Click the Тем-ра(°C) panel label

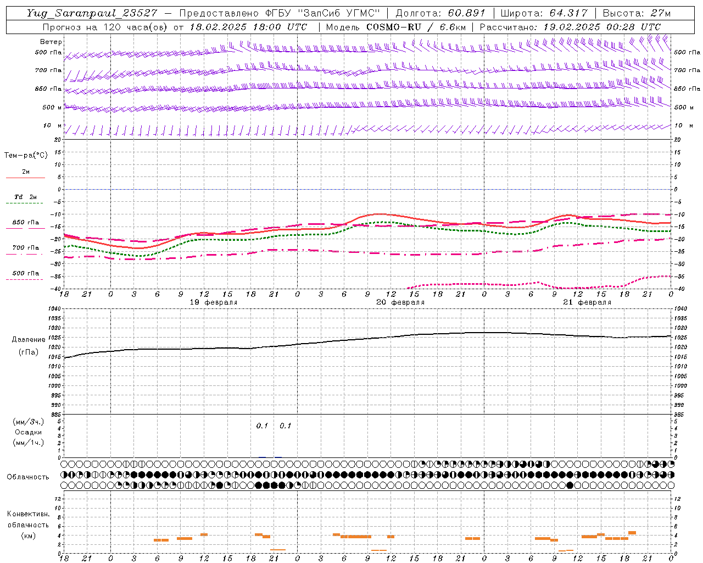tap(26, 156)
